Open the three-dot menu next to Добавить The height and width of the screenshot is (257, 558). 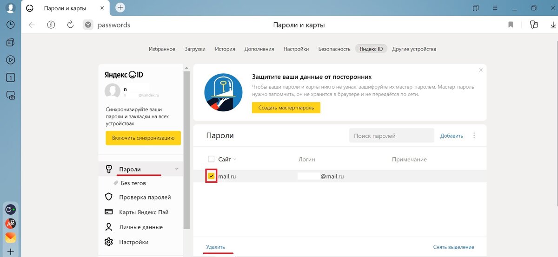[474, 135]
